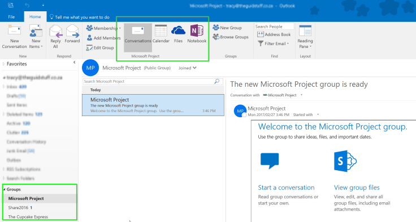Open the group Calendar

click(x=161, y=34)
